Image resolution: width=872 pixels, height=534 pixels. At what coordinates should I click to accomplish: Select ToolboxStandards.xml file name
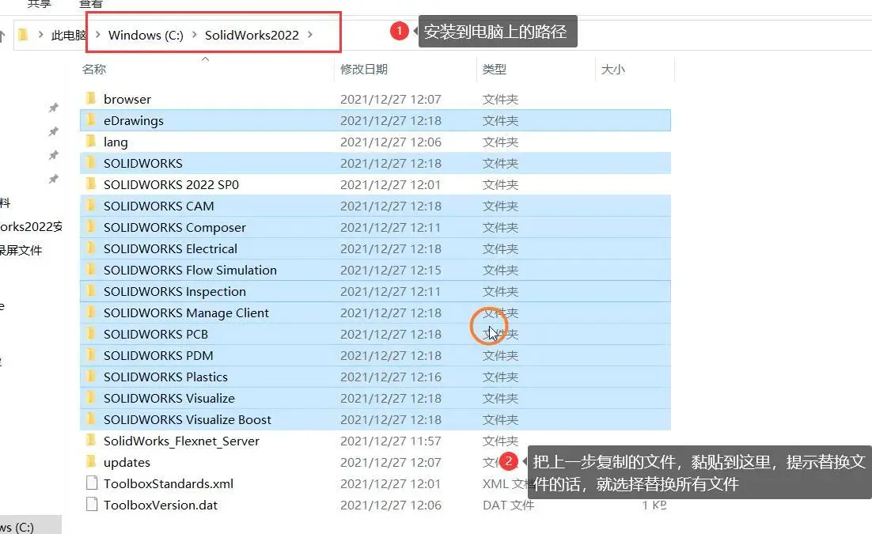pos(169,483)
